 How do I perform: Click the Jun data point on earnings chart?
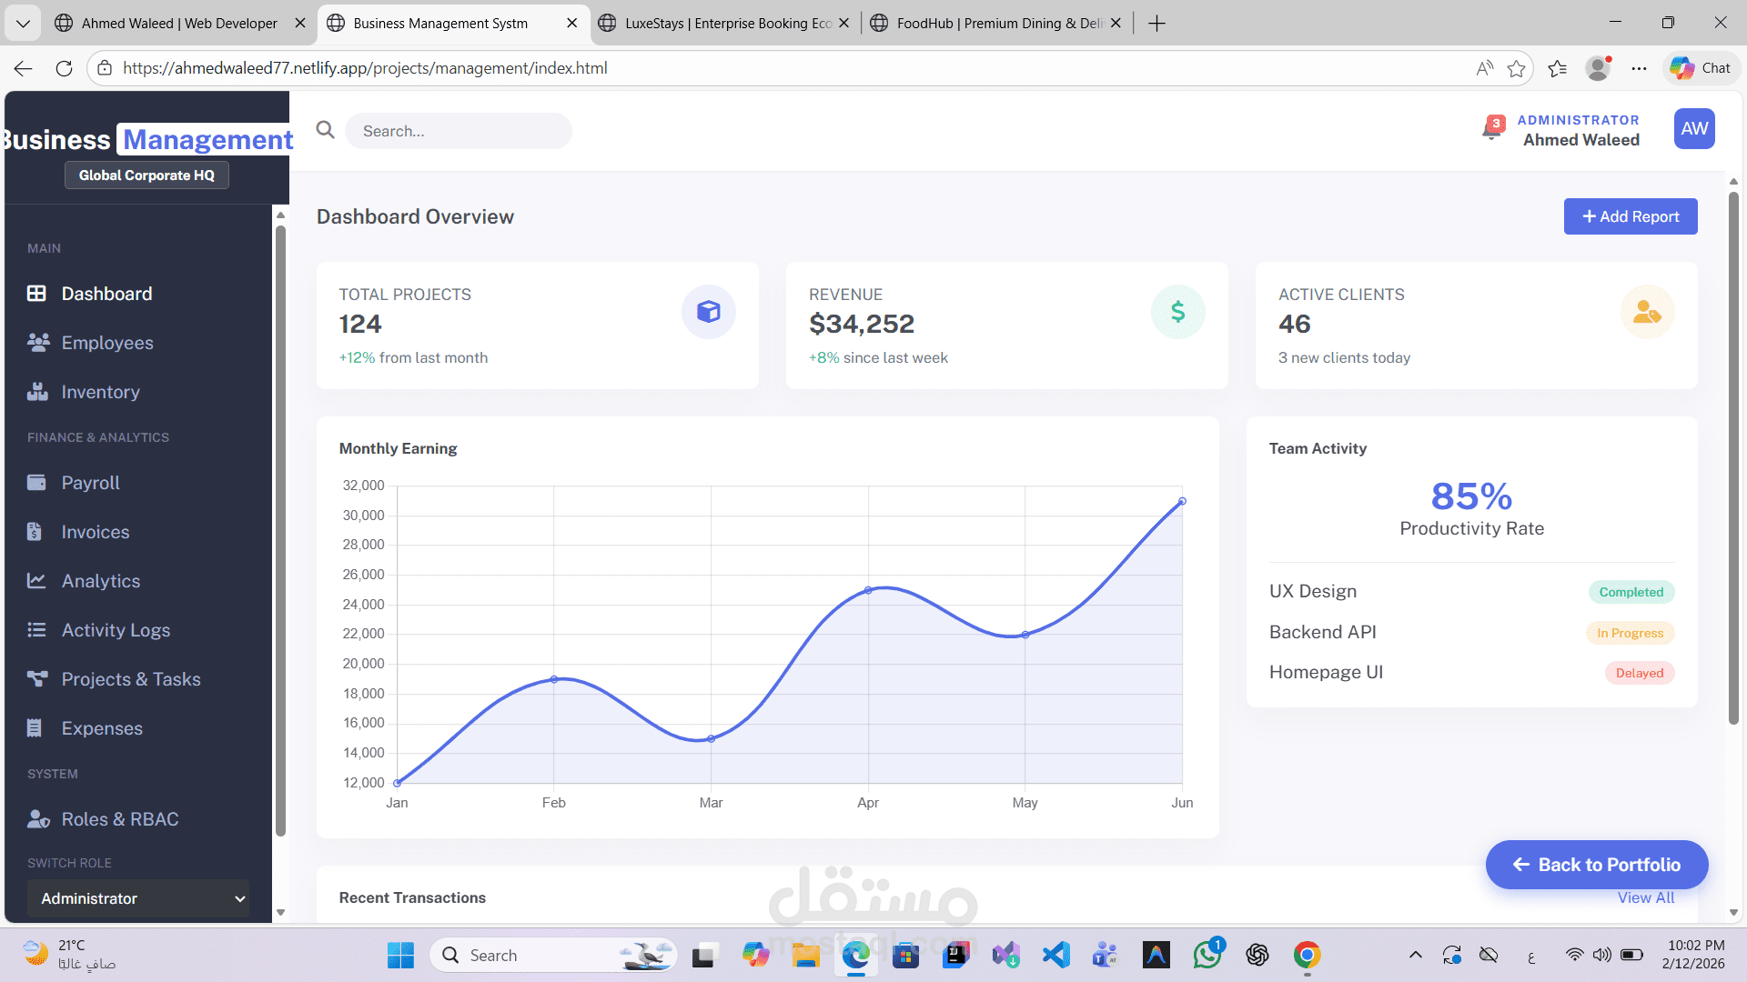(1182, 501)
